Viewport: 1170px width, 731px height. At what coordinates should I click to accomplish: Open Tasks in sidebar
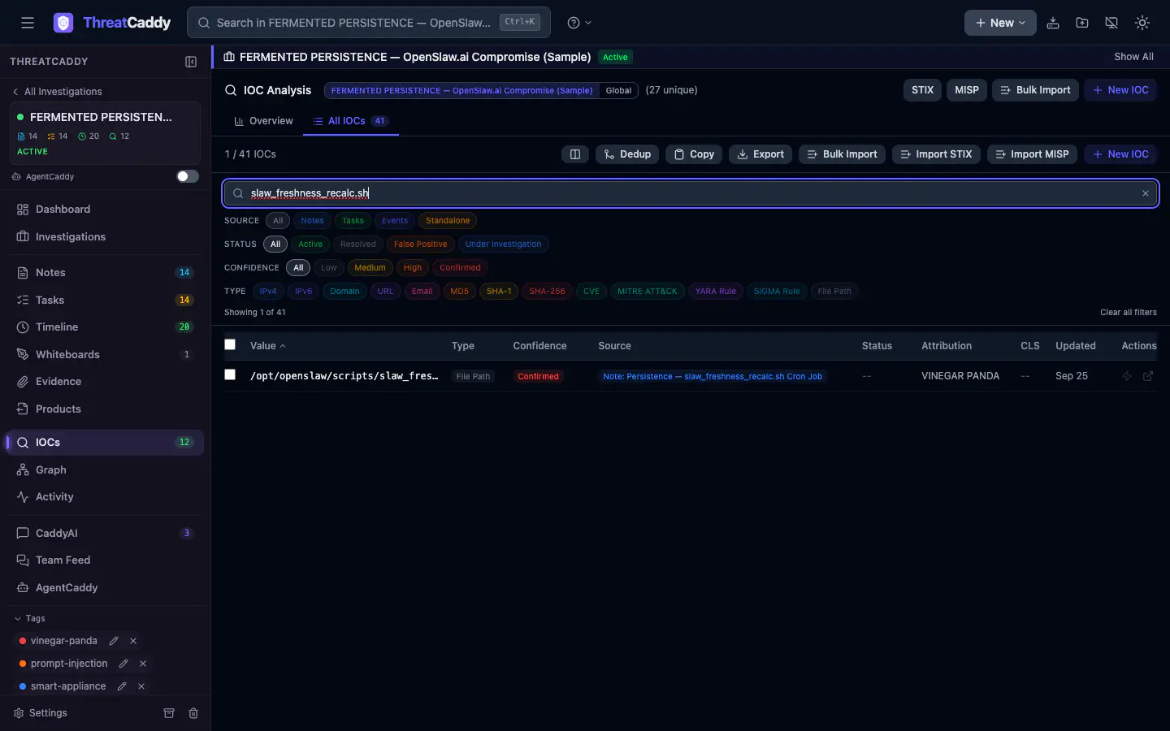click(x=106, y=301)
